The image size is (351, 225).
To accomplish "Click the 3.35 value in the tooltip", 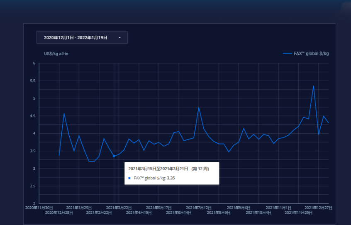I will coord(171,178).
